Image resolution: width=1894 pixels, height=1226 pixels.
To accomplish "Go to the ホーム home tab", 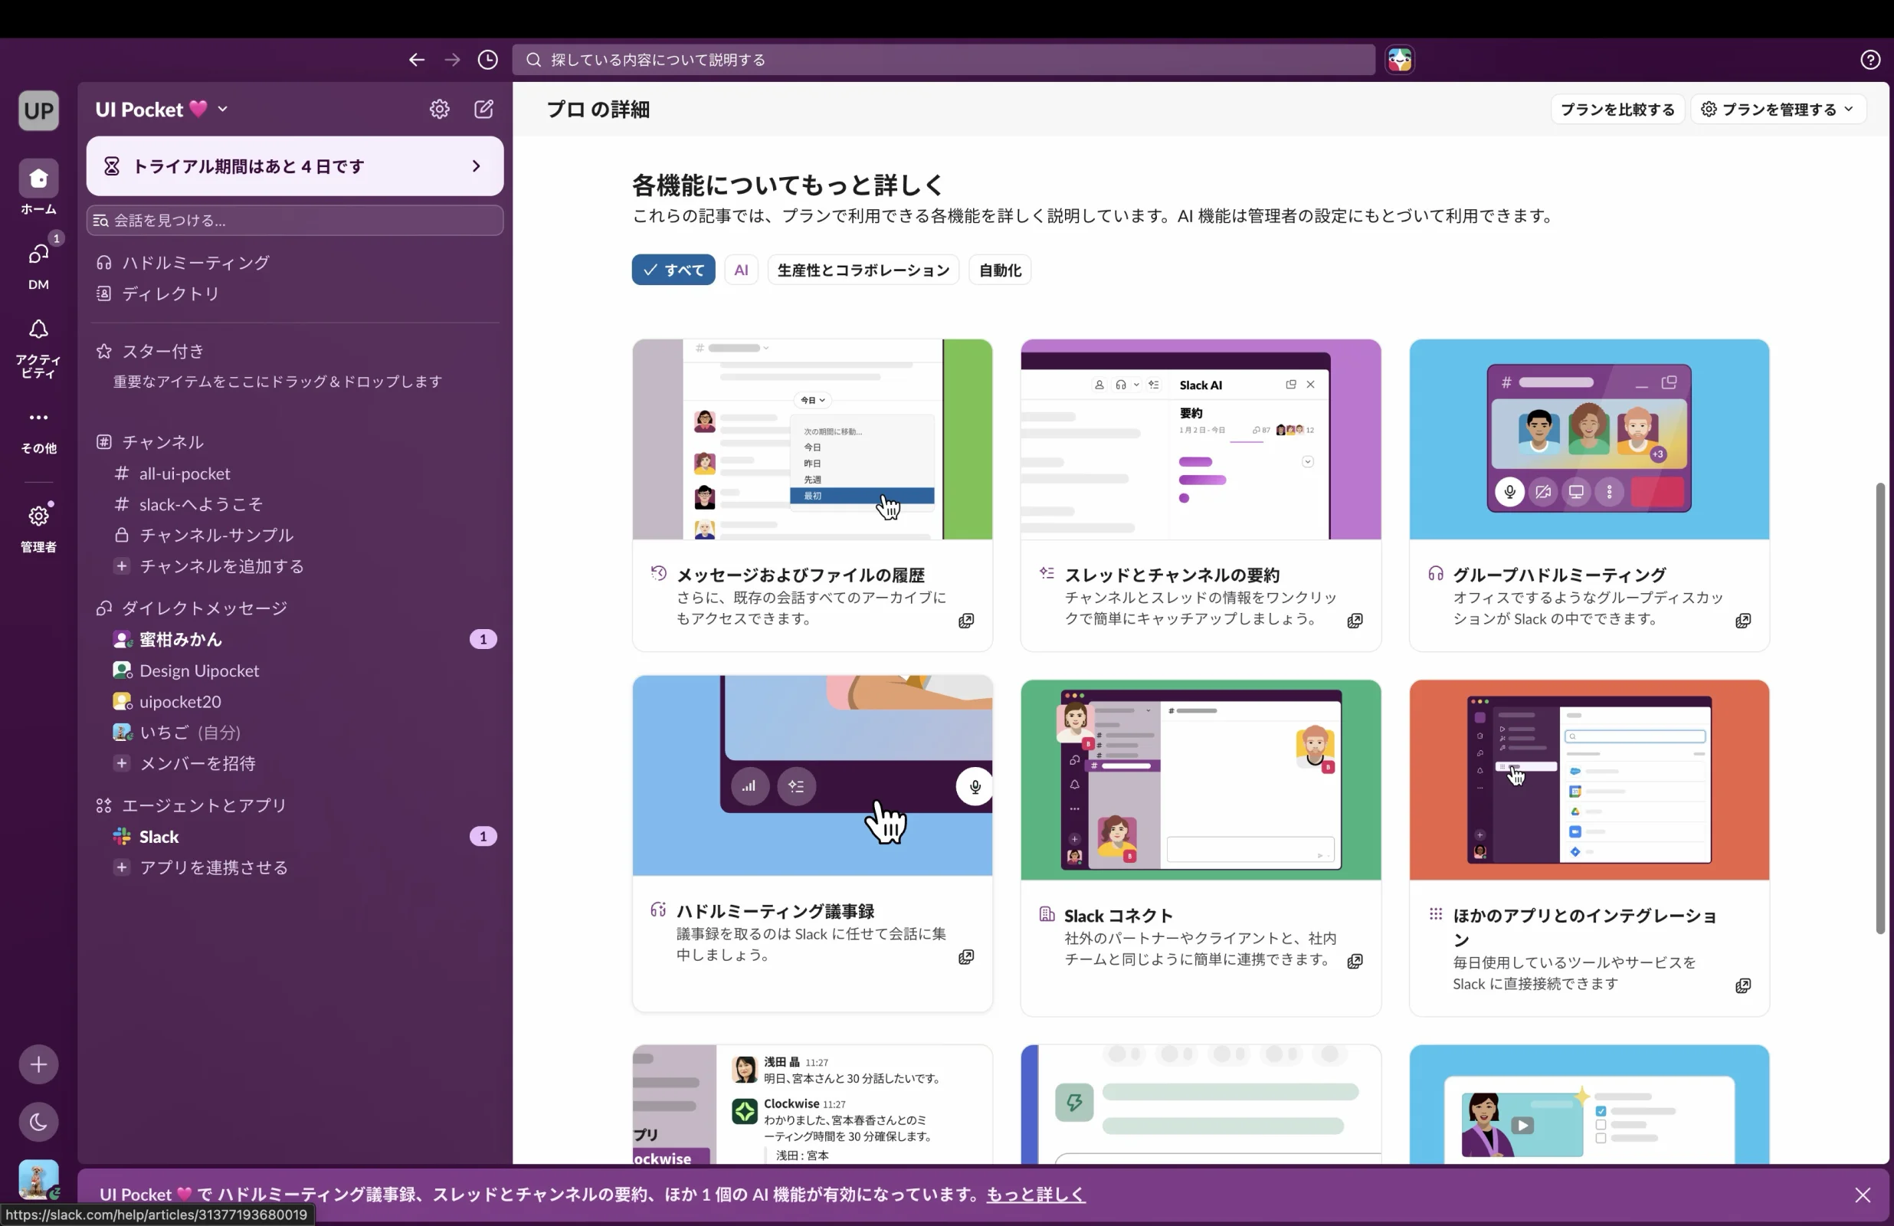I will point(38,188).
